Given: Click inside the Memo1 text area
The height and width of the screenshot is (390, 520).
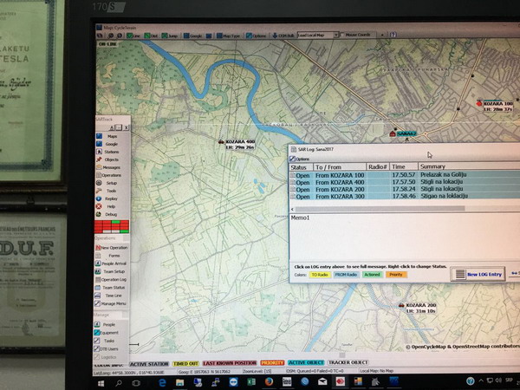Looking at the screenshot, I should pyautogui.click(x=405, y=237).
